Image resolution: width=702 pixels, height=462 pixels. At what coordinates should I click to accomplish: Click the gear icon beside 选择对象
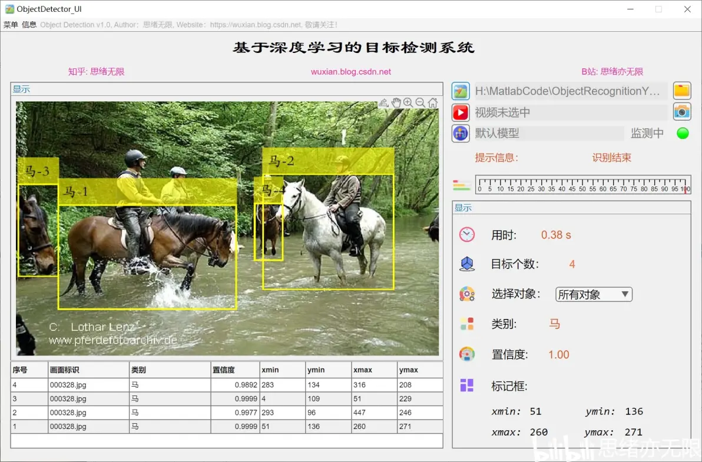466,294
